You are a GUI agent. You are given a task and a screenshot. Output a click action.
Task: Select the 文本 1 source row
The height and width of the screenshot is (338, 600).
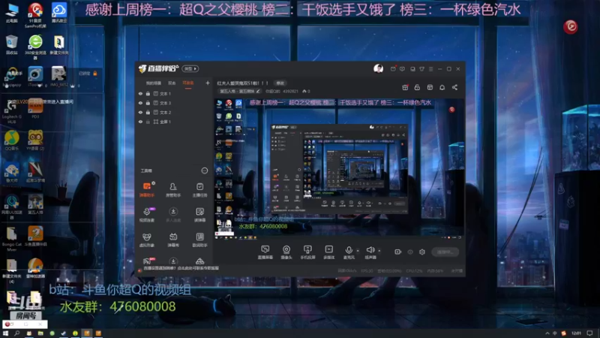pyautogui.click(x=174, y=93)
